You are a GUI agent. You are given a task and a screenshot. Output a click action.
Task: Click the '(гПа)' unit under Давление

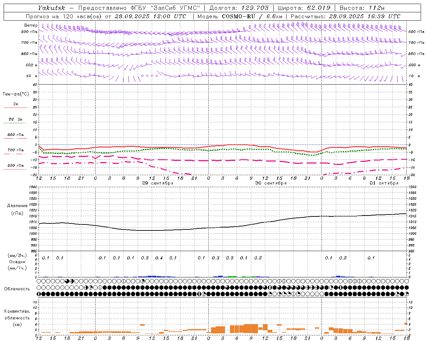17,213
